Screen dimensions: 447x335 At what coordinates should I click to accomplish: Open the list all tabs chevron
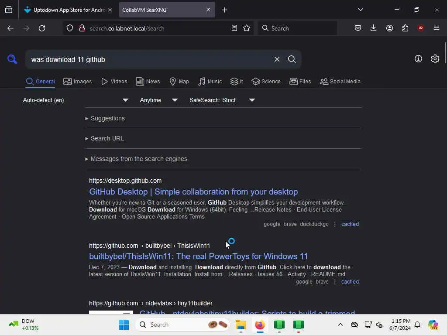[360, 10]
